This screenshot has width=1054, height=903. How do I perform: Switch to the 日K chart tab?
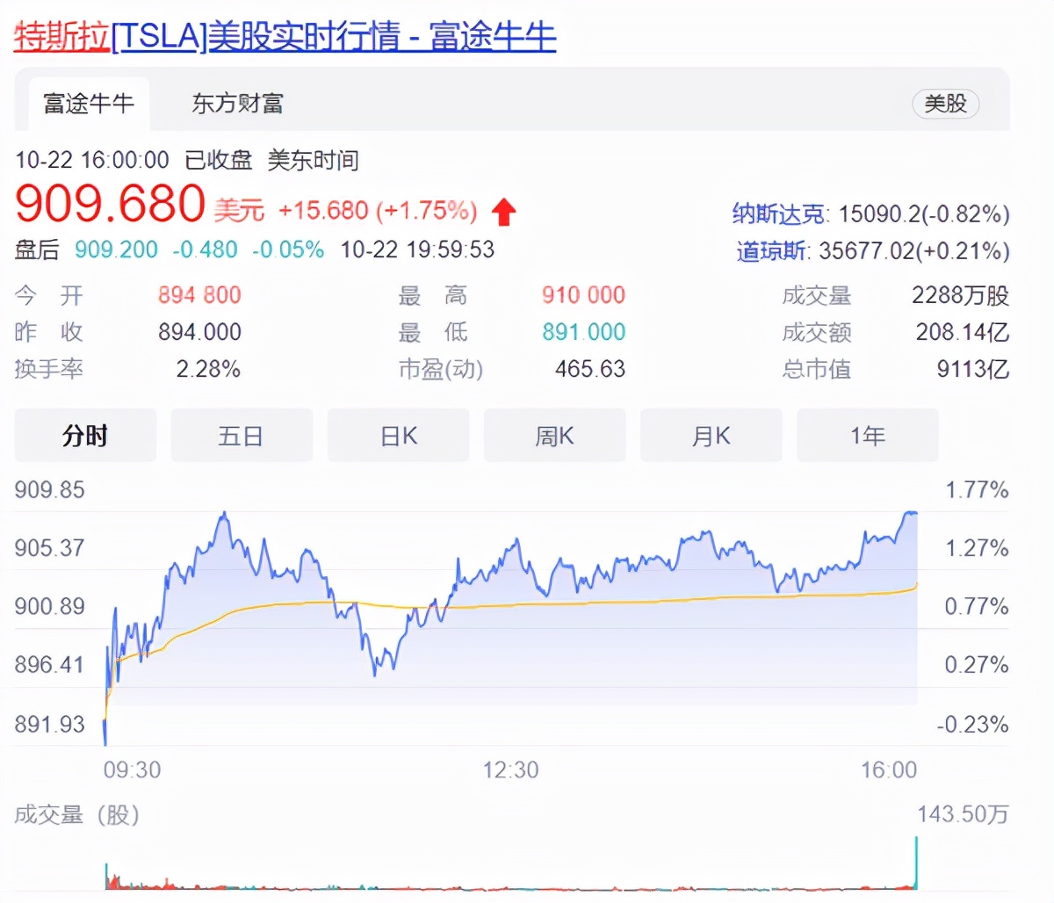(398, 435)
